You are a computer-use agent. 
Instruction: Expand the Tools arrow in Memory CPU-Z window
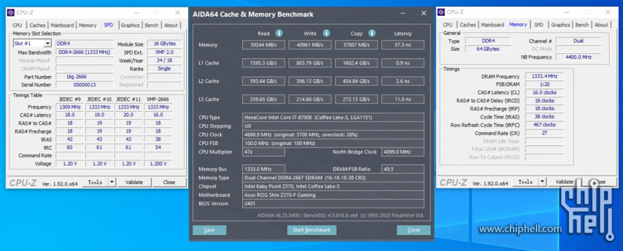pos(542,182)
